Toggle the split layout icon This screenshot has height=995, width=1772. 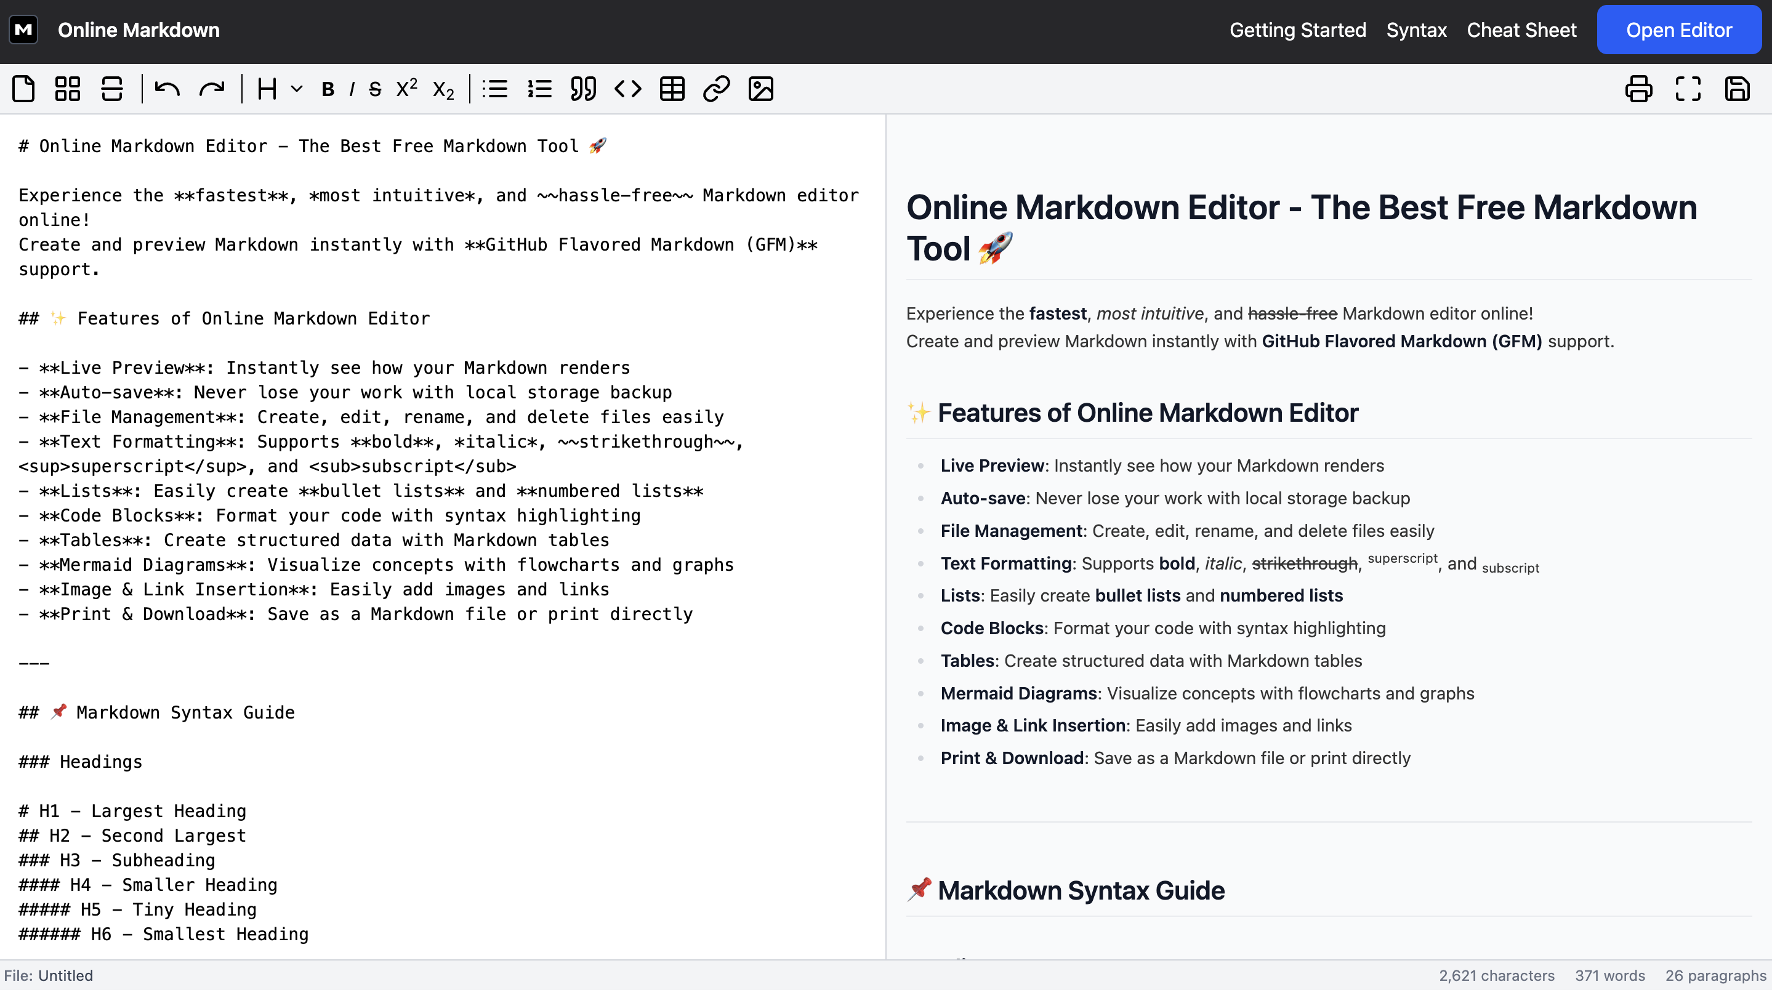coord(112,89)
